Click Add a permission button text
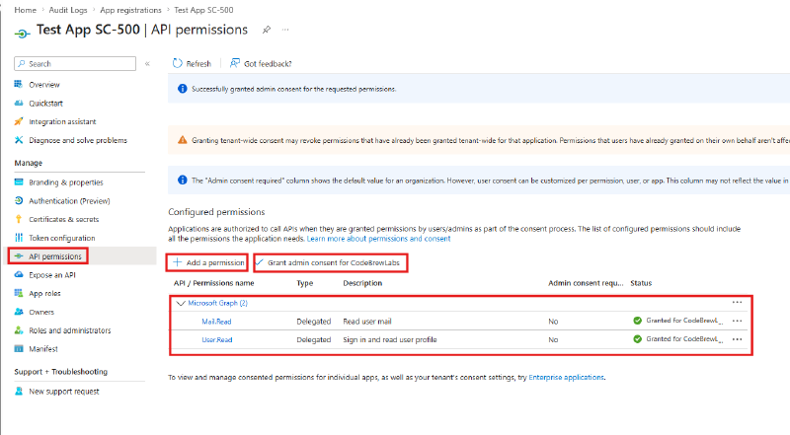 point(215,262)
